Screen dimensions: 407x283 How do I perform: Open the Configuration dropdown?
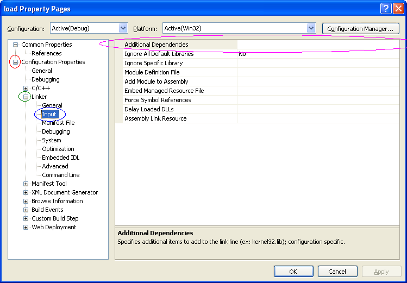click(x=123, y=28)
